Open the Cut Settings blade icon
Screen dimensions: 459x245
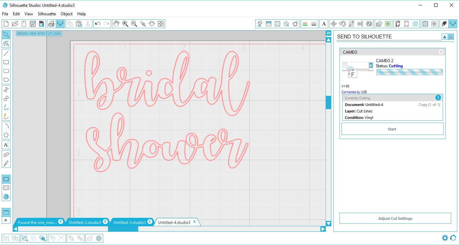click(444, 24)
